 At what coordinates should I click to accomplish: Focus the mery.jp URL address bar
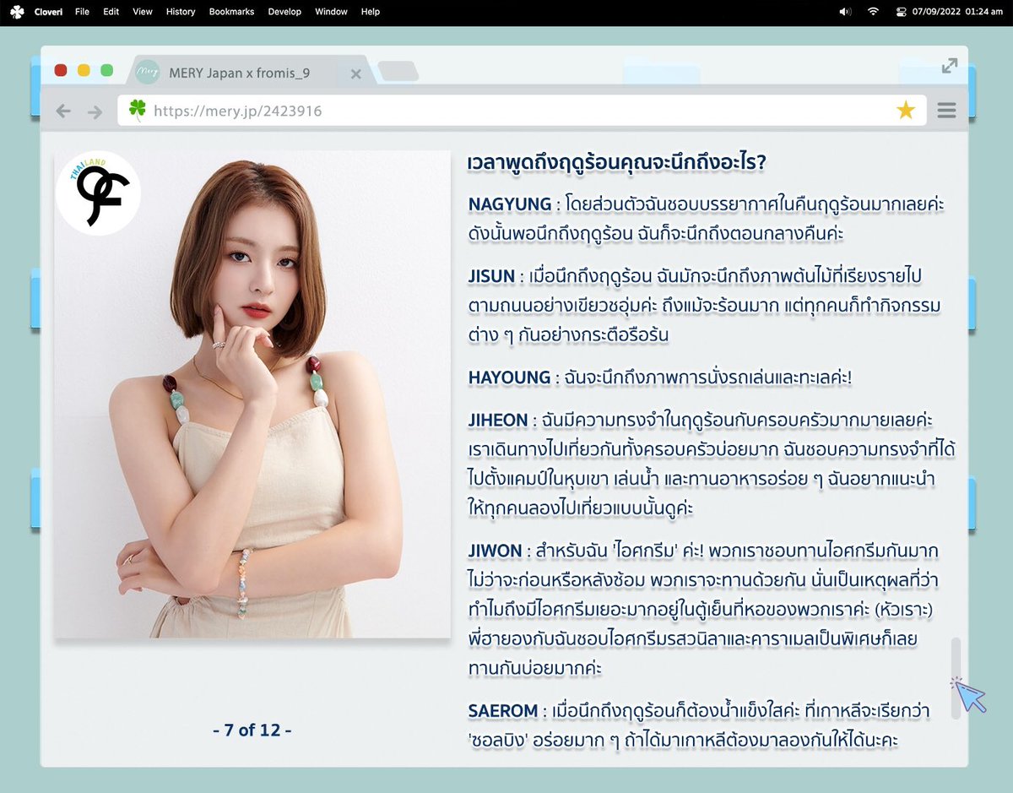522,111
